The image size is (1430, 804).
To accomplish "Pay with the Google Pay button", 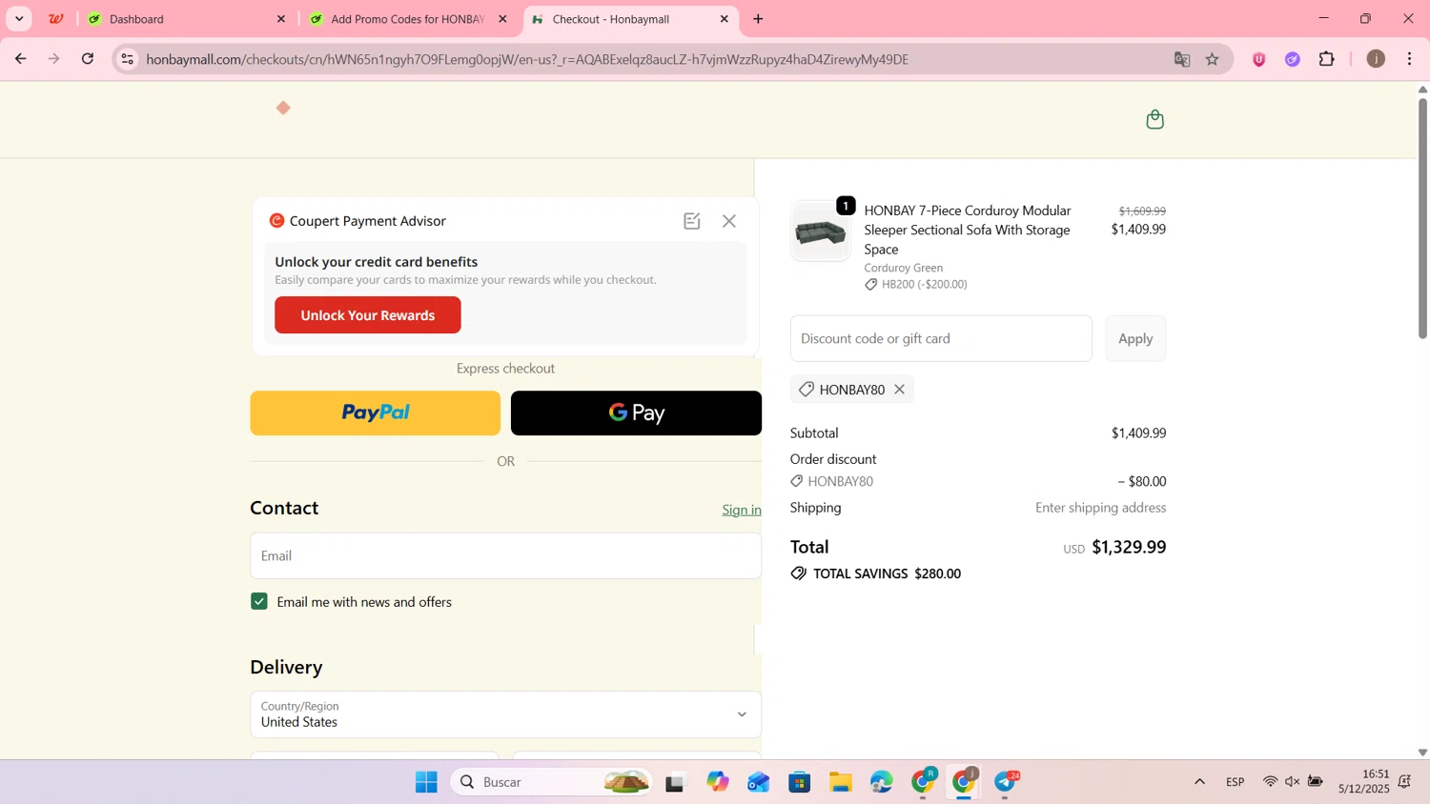I will pyautogui.click(x=636, y=413).
